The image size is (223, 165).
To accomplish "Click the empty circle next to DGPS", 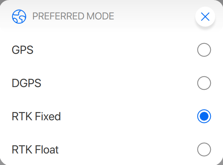I will coord(204,83).
